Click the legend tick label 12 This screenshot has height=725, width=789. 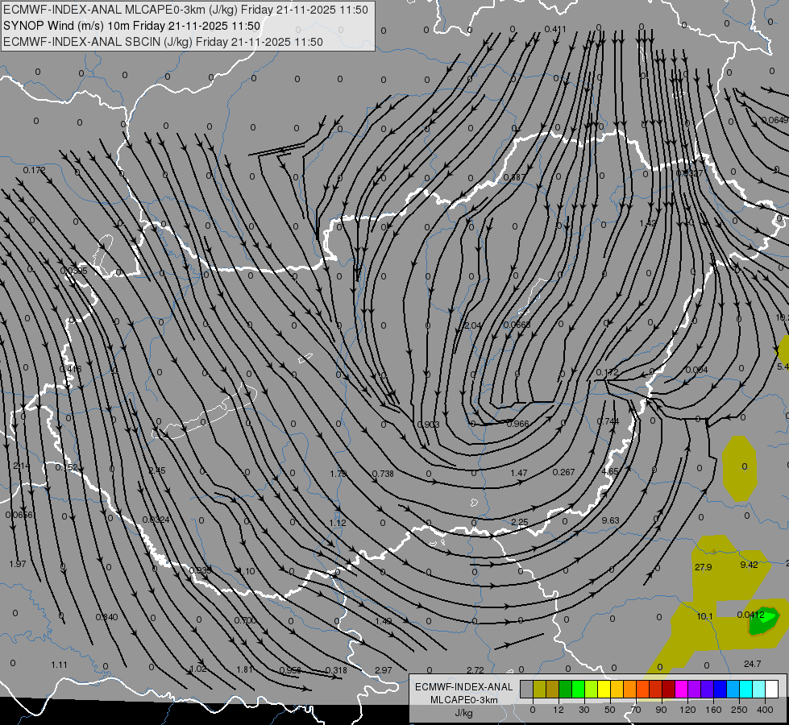558,710
